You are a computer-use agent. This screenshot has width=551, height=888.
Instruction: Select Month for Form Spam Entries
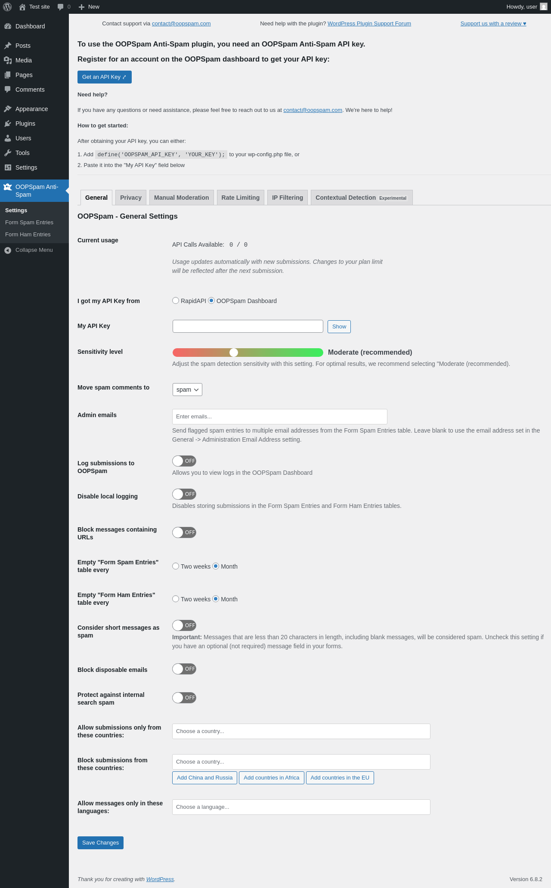(216, 566)
